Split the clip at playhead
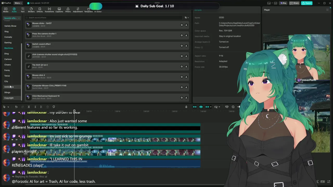This screenshot has height=187, width=333. coord(29,107)
